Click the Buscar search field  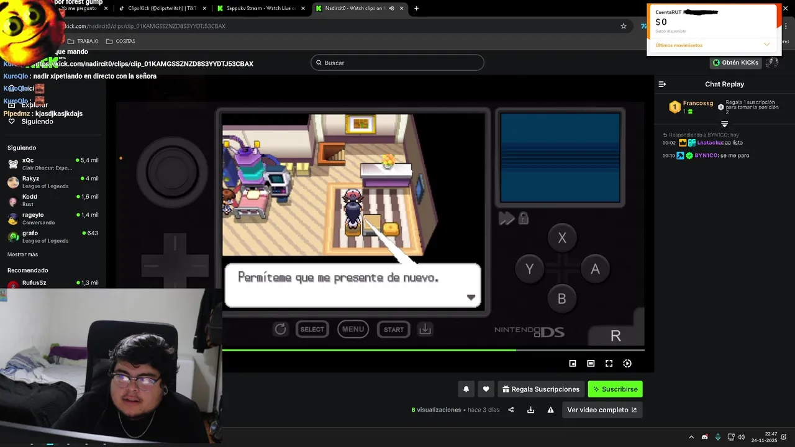pyautogui.click(x=397, y=63)
